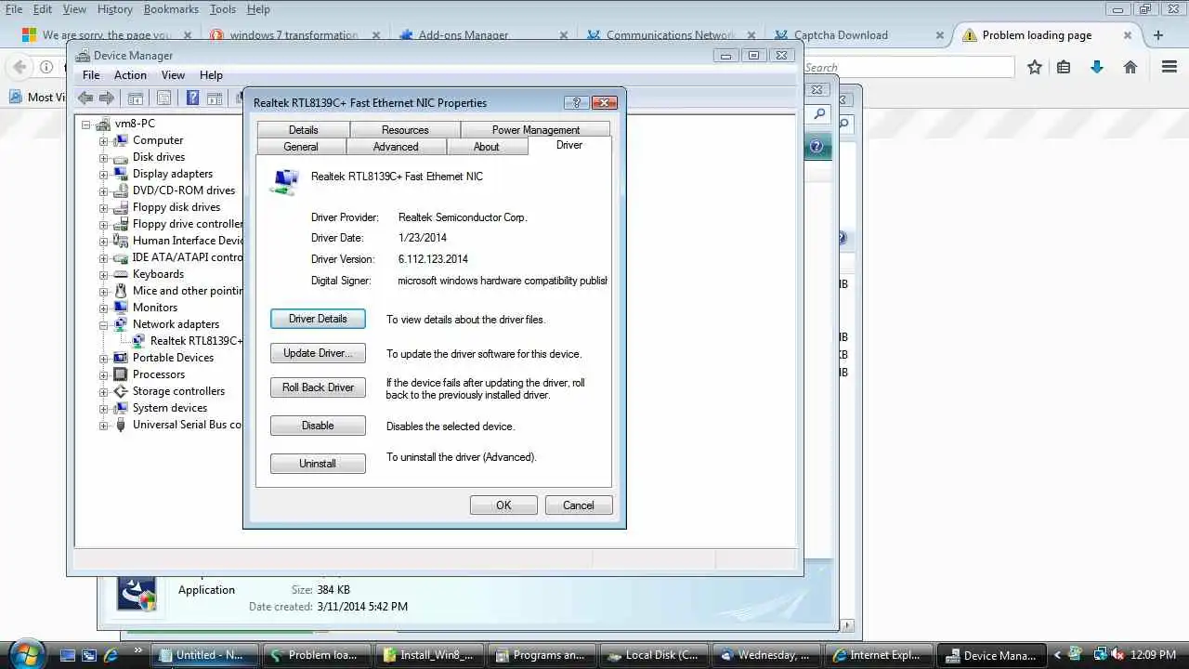Click the Local Disk (C:) taskbar button
Image resolution: width=1189 pixels, height=669 pixels.
655,655
